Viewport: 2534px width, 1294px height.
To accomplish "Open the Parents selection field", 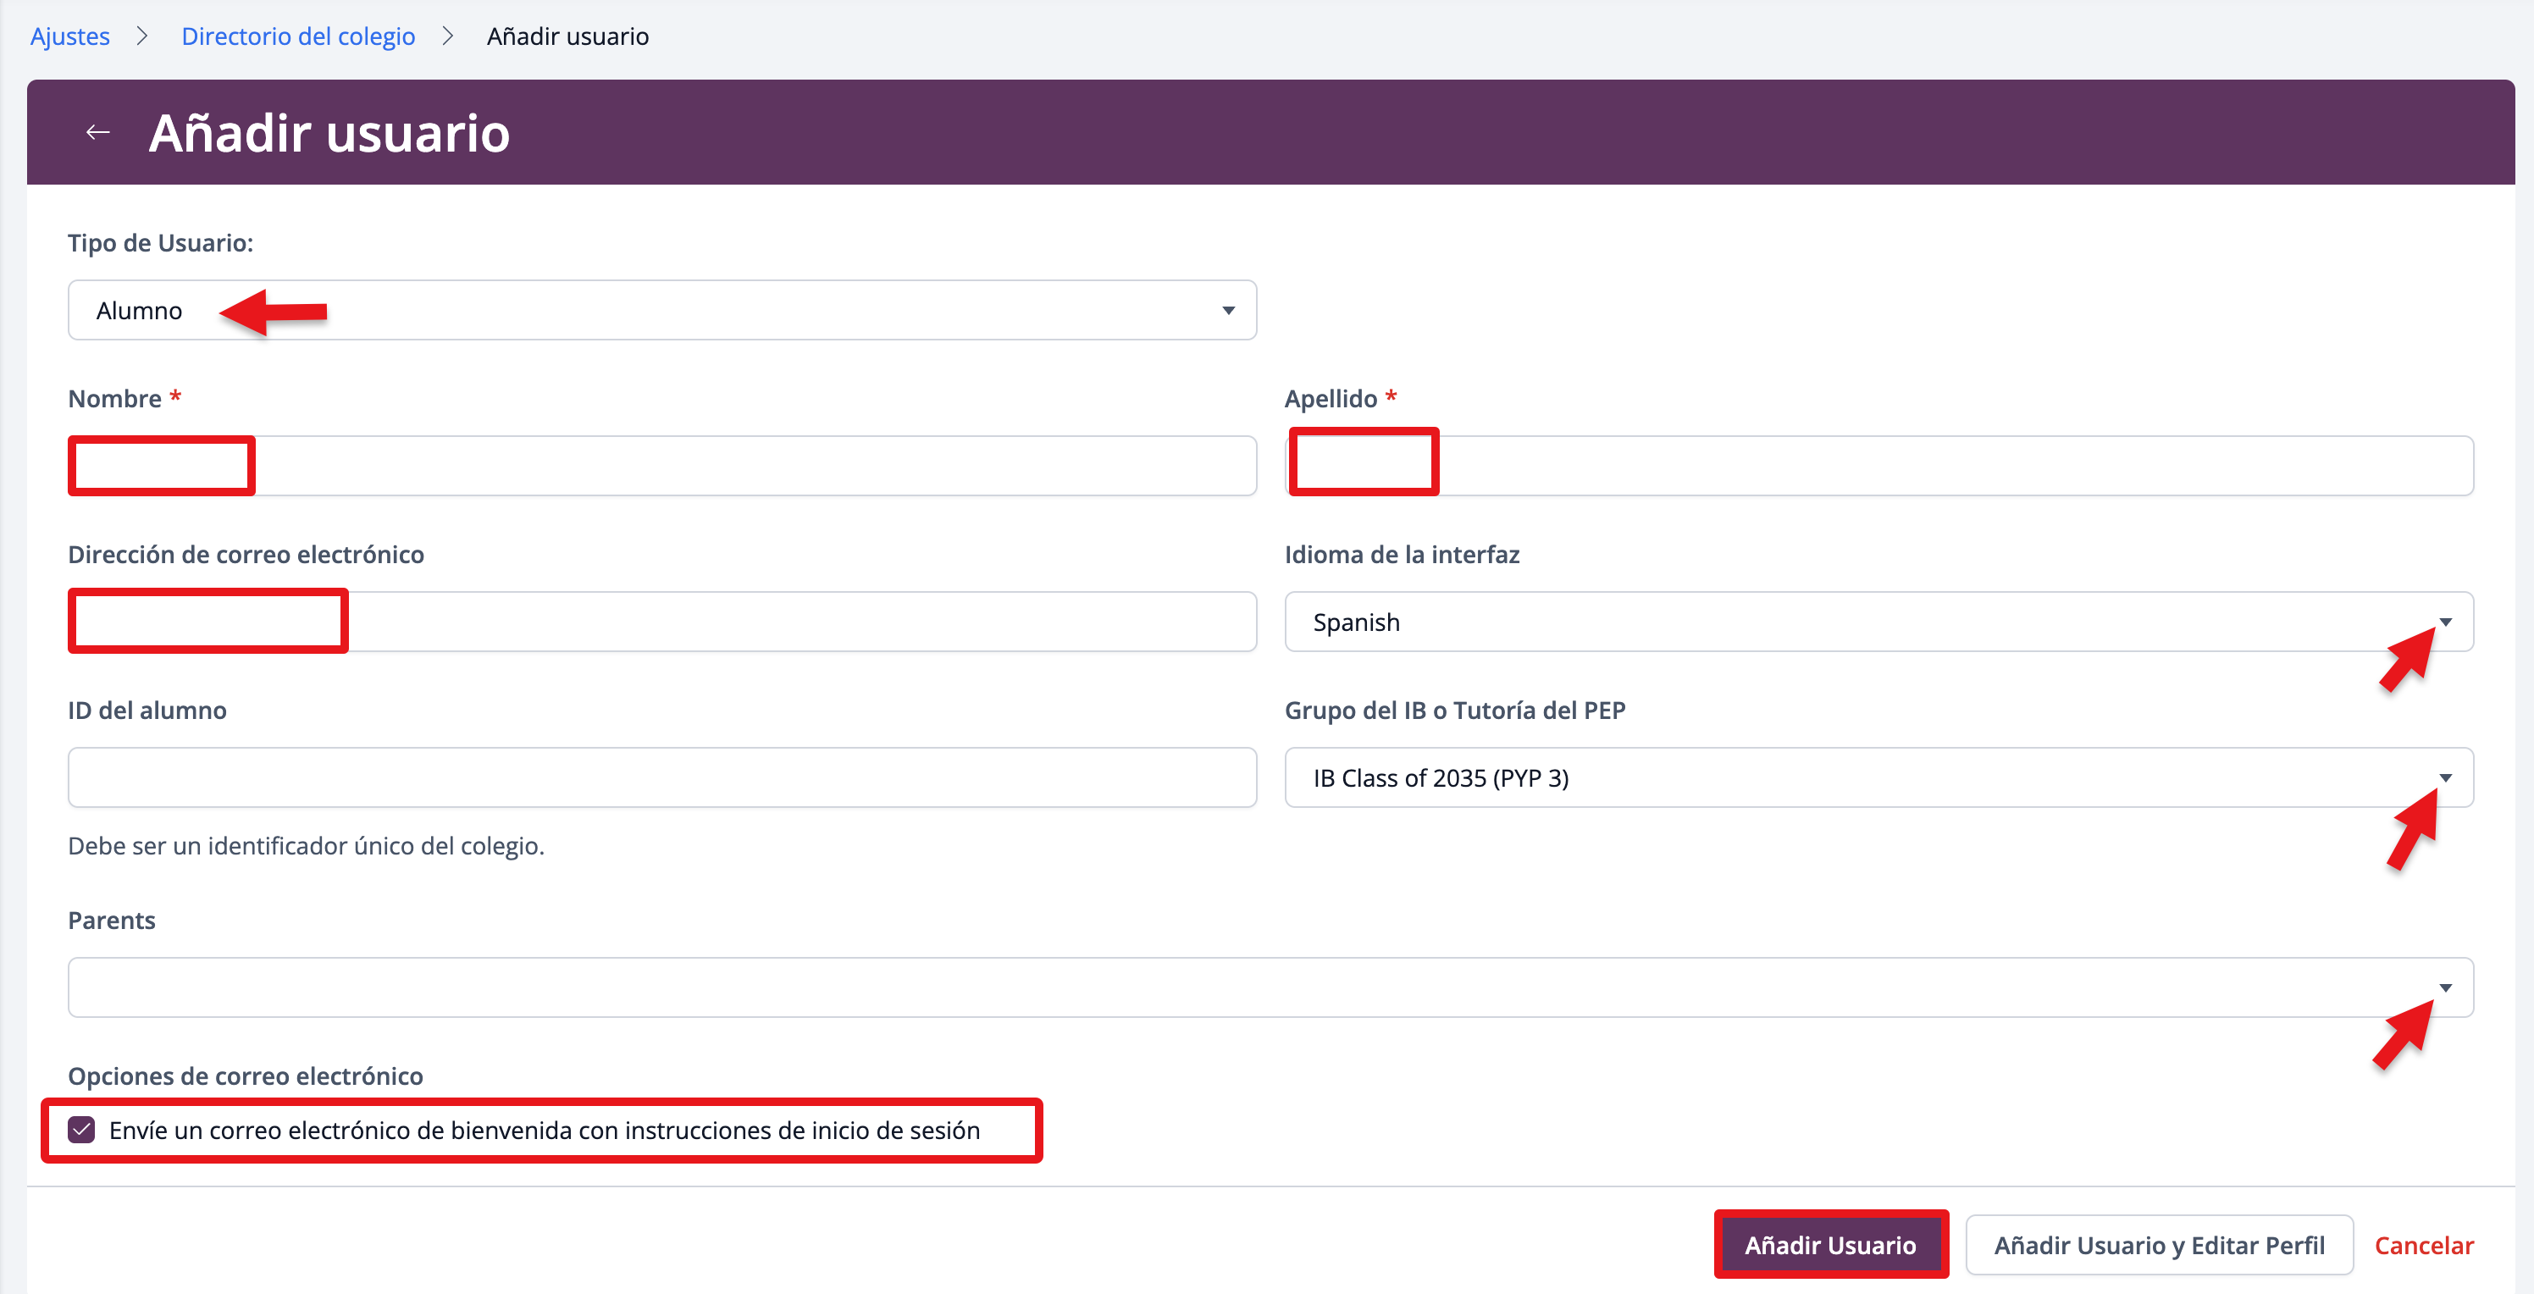I will point(1269,987).
